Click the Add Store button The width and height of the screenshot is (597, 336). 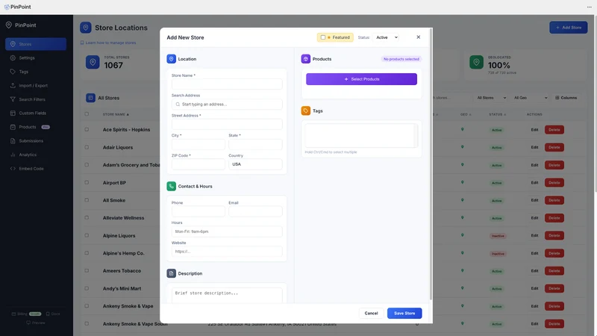pos(568,28)
